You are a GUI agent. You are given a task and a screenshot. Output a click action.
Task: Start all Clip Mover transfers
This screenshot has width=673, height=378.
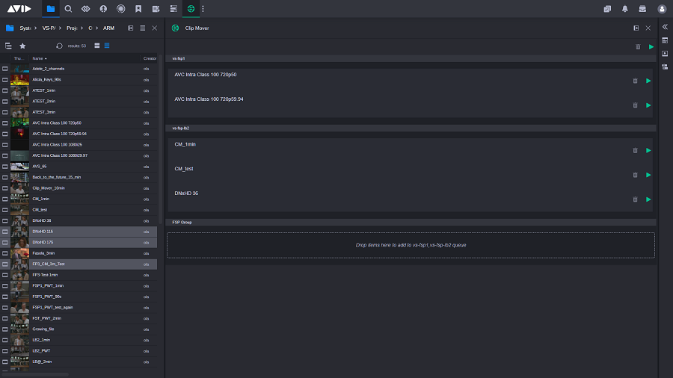tap(651, 47)
